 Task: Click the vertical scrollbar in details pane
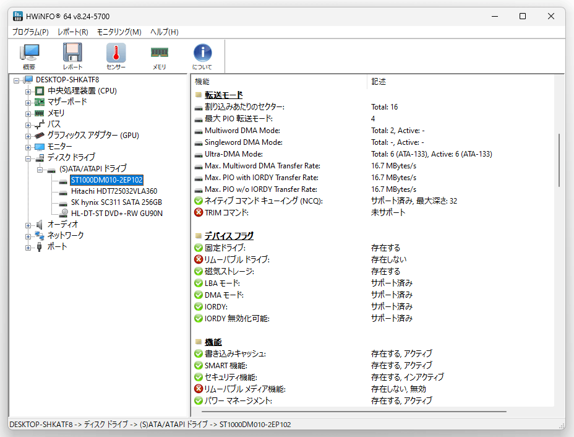coord(559,160)
